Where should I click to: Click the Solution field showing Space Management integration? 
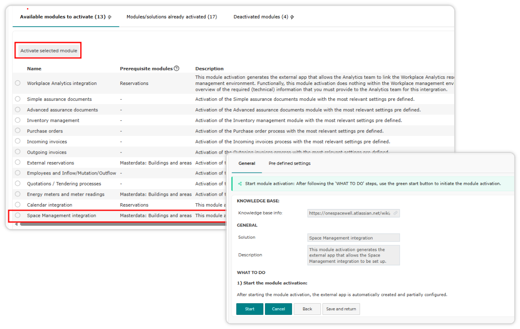[353, 238]
